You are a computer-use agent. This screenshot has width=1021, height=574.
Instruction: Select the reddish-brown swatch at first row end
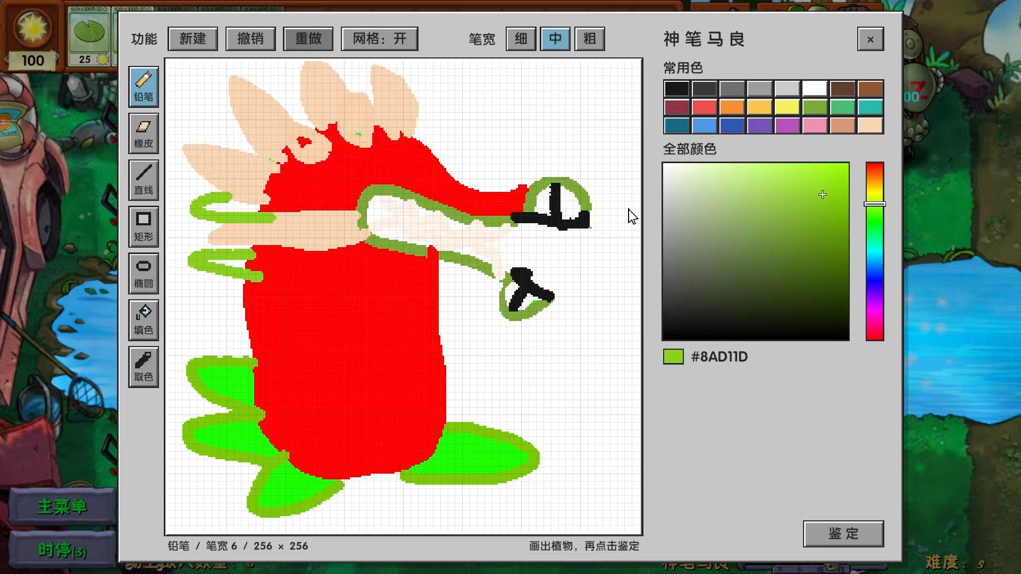click(x=870, y=89)
